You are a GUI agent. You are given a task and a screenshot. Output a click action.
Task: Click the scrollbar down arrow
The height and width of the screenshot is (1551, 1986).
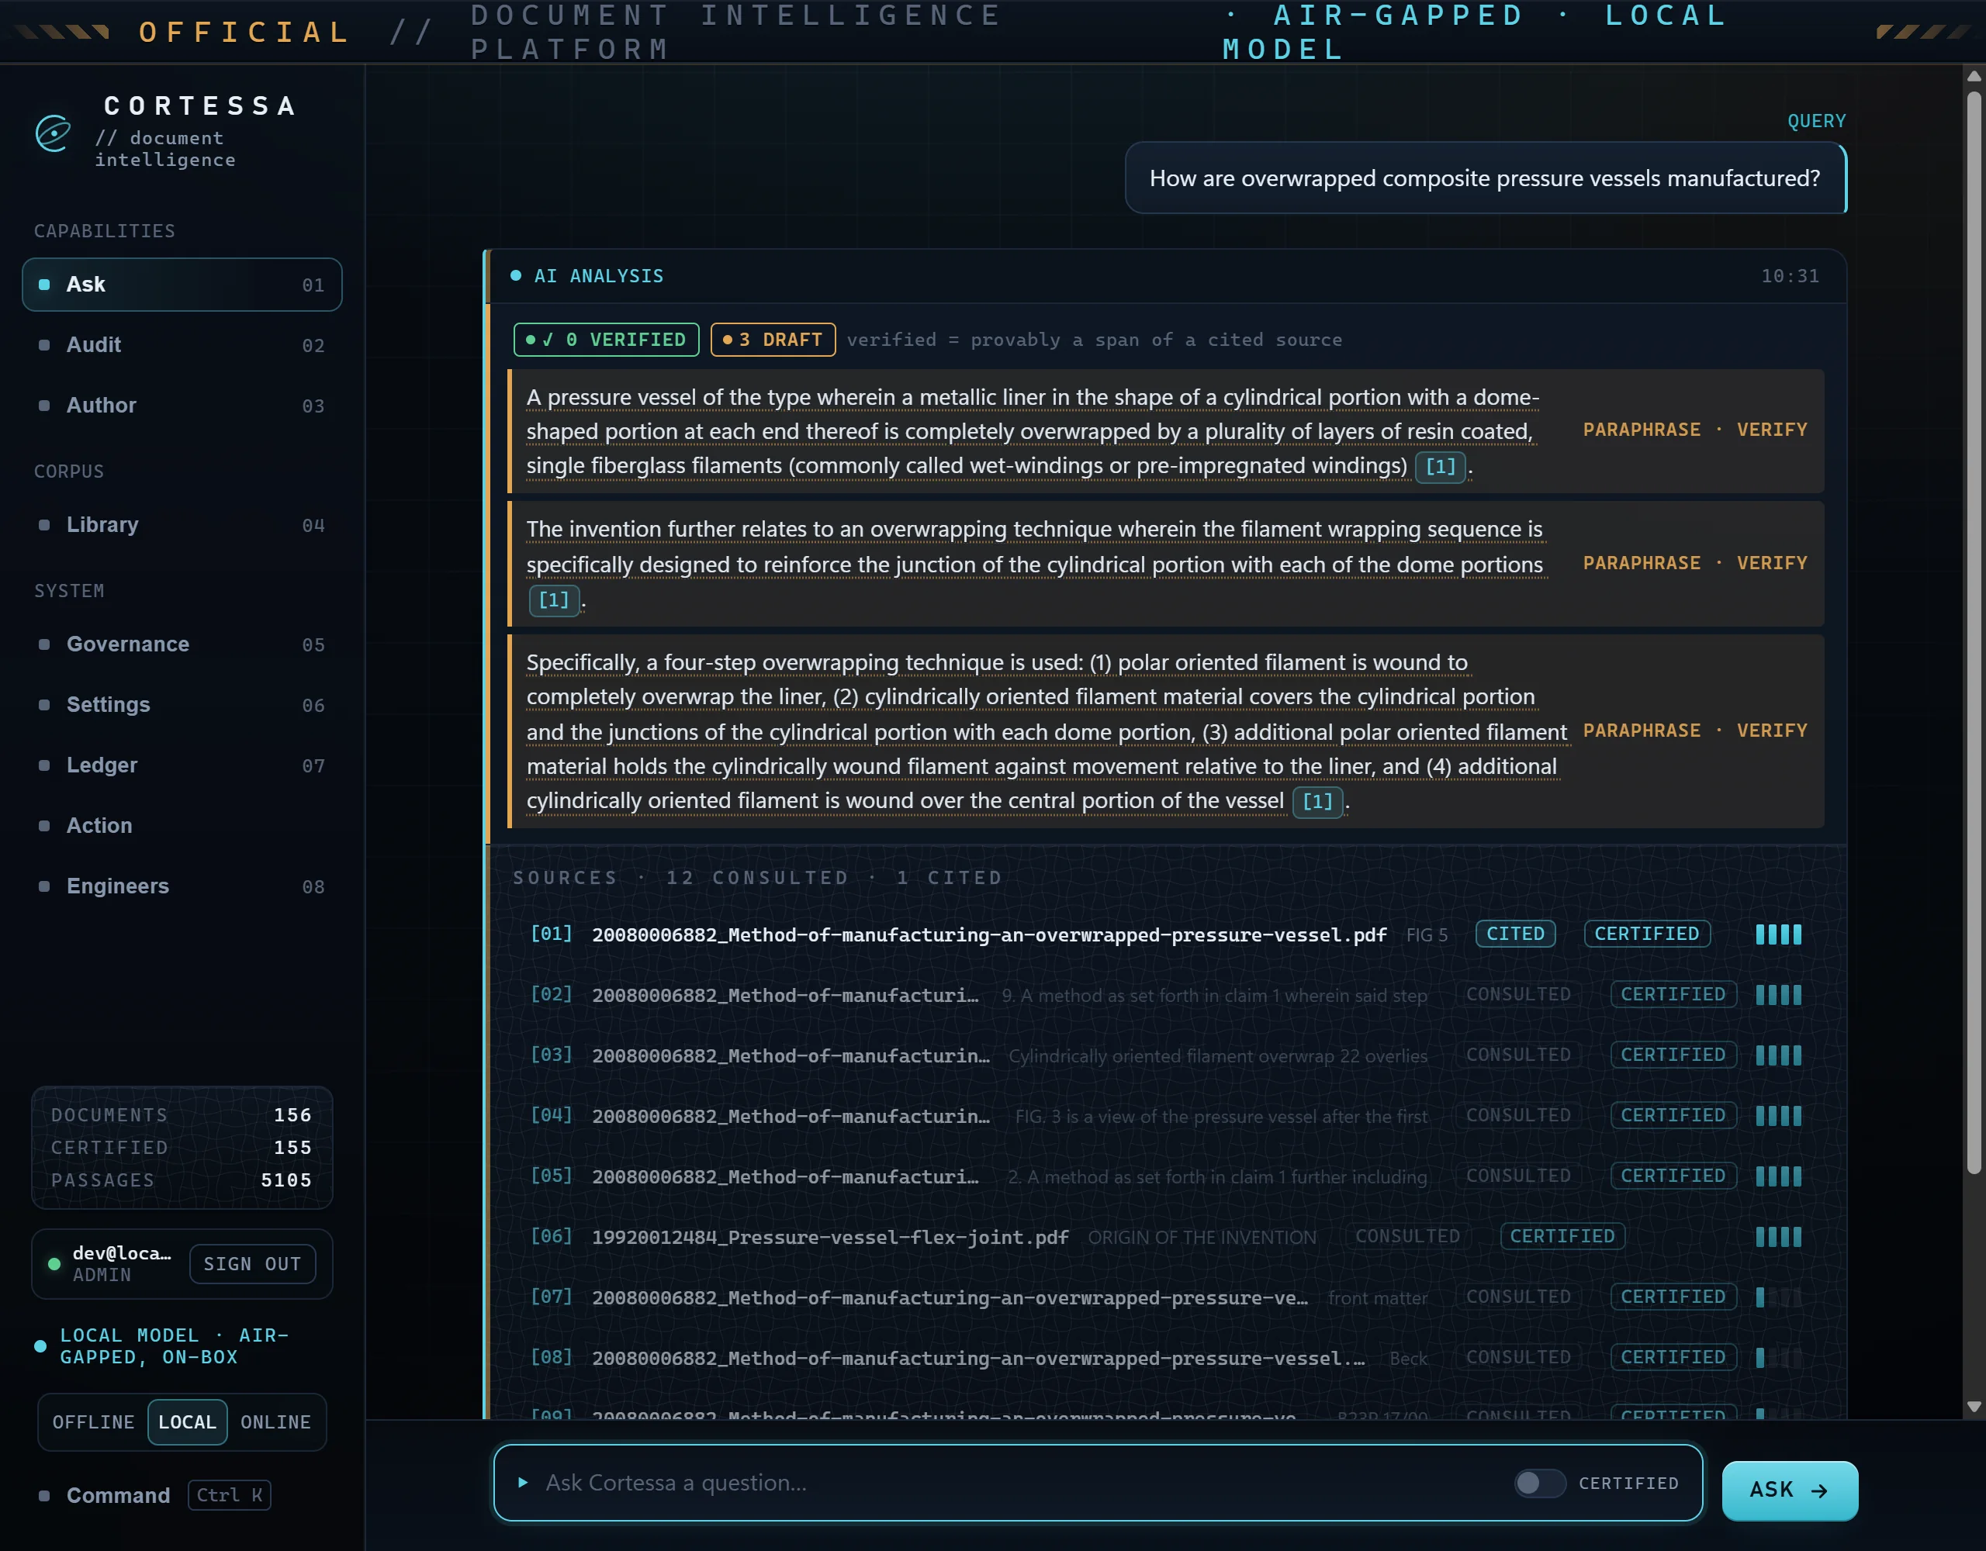pos(1974,1407)
